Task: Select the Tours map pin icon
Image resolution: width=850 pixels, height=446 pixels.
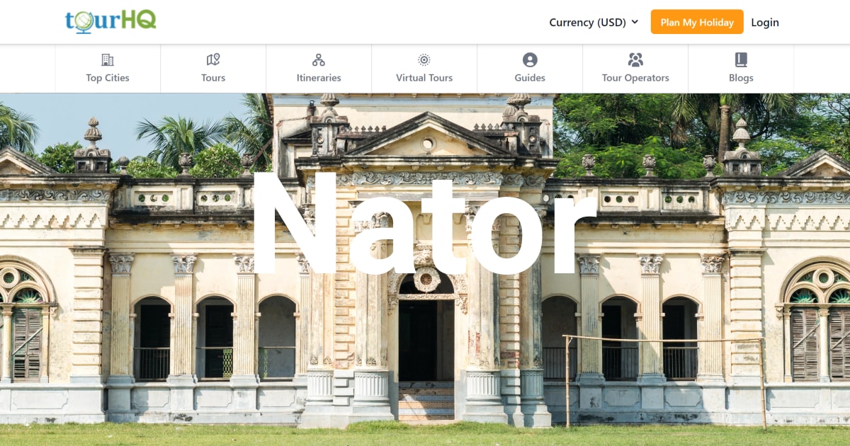Action: [x=212, y=59]
